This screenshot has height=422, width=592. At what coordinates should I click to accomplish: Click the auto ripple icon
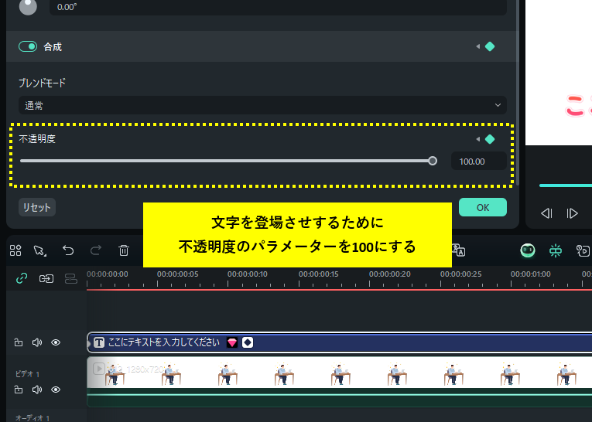(x=46, y=279)
